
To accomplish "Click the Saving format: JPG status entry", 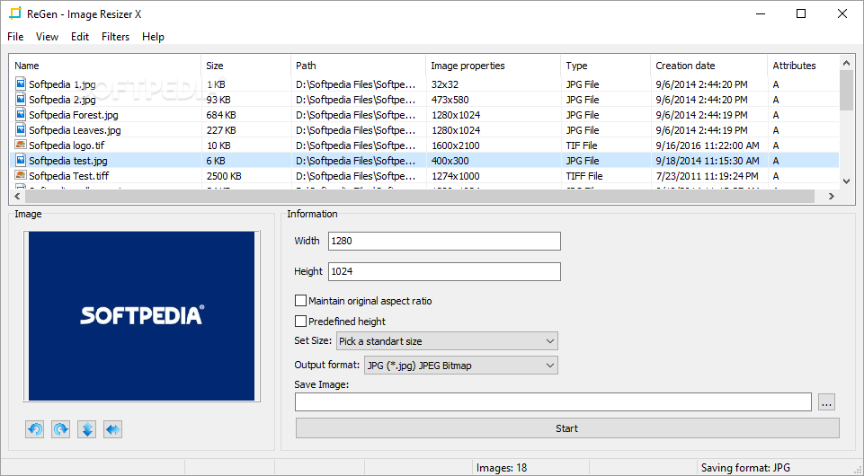I will [745, 468].
